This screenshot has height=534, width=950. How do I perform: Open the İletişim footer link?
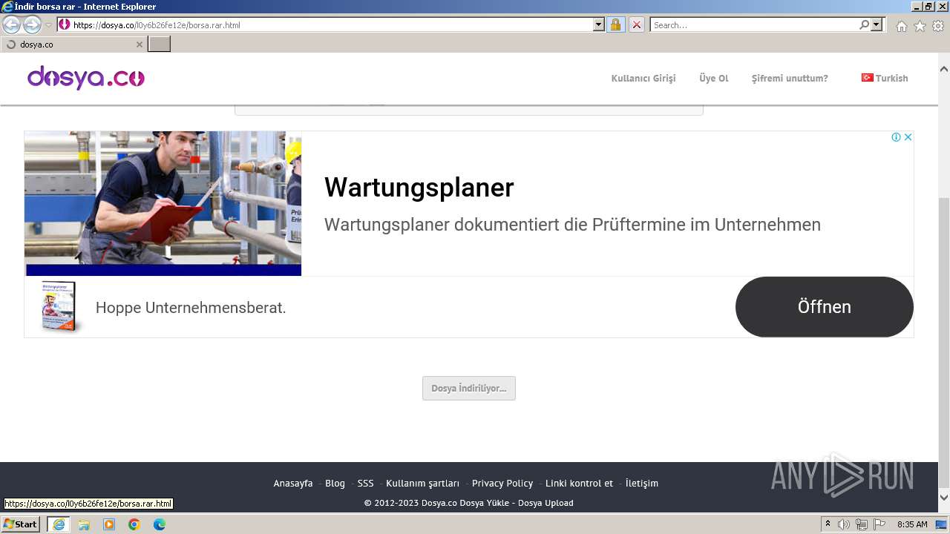(x=642, y=483)
